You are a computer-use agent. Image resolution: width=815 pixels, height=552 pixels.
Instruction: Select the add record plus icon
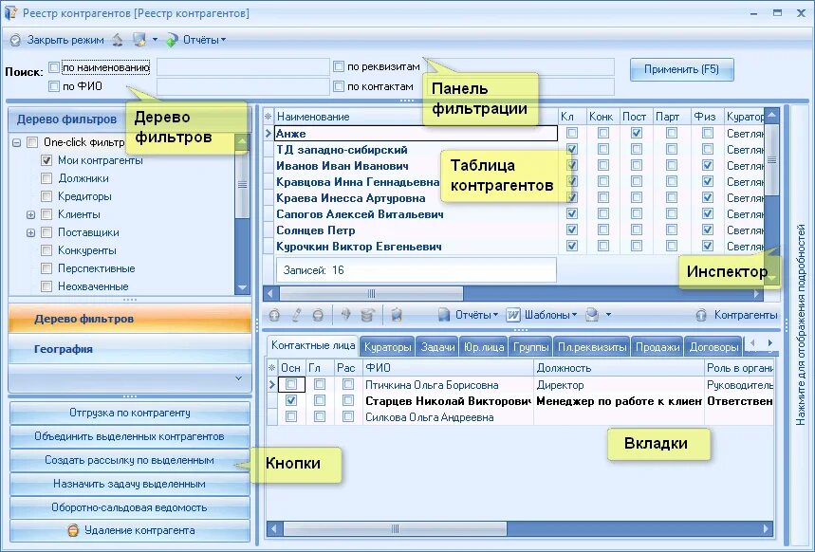[x=274, y=313]
